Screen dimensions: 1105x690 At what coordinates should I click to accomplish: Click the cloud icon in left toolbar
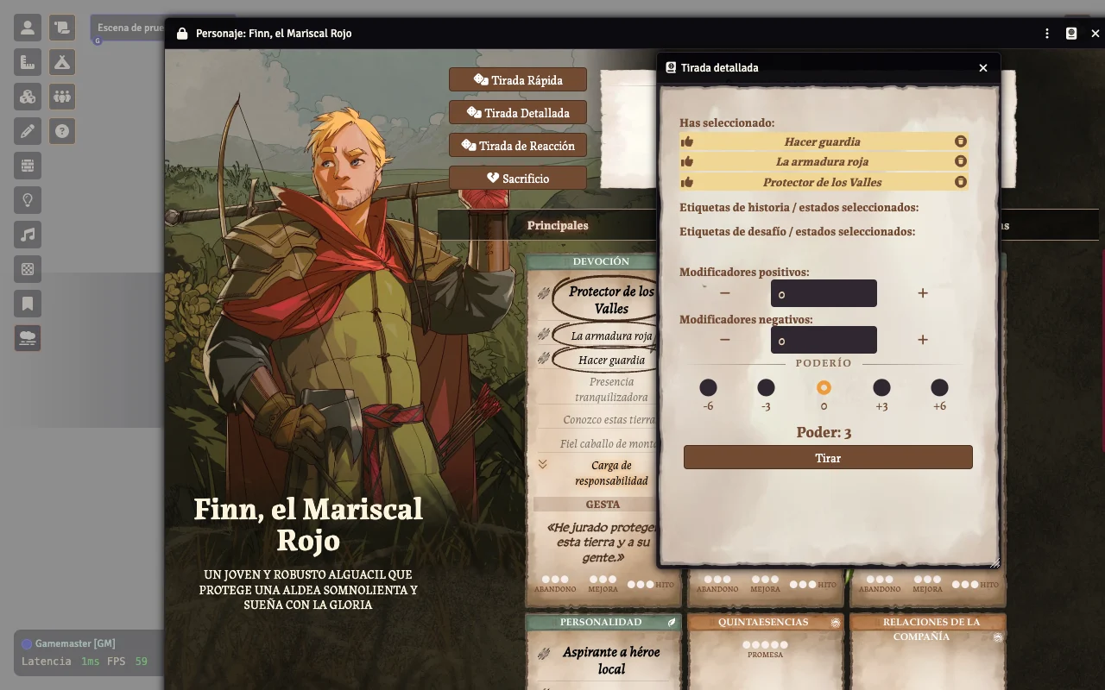28,338
